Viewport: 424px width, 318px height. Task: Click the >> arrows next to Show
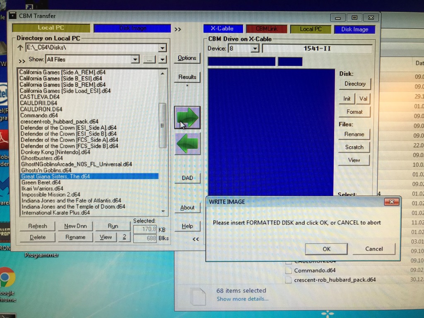pyautogui.click(x=22, y=60)
